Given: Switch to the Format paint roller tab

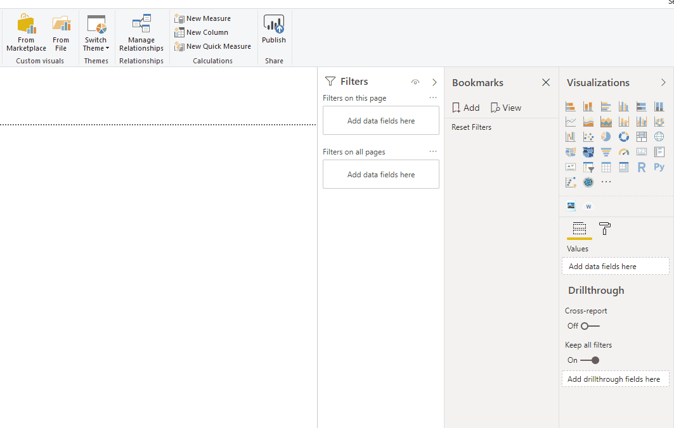Looking at the screenshot, I should tap(604, 229).
